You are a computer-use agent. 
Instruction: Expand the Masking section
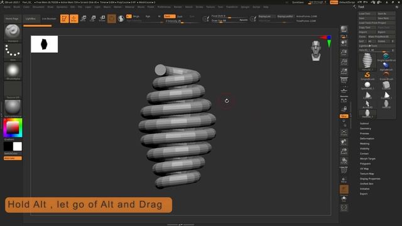pos(364,144)
